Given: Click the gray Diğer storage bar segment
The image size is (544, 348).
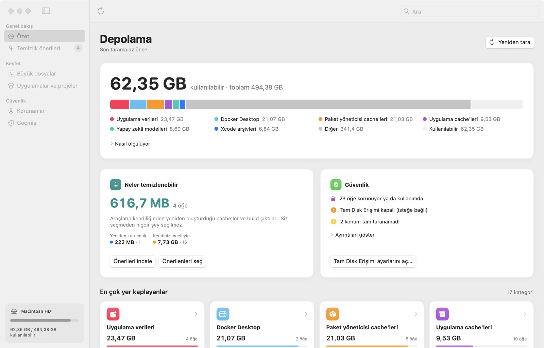Looking at the screenshot, I should 328,105.
